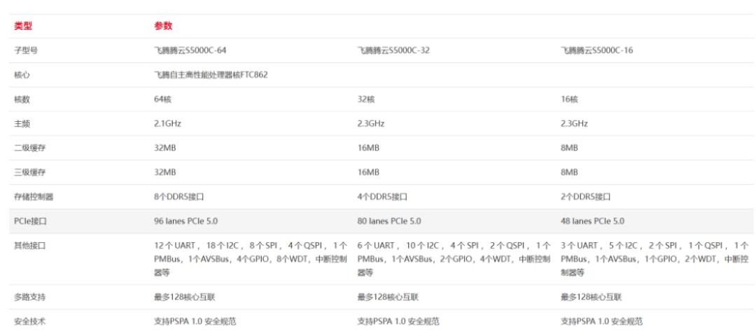Click the red 参数 column header
Screen dimensions: 756x334
click(x=163, y=26)
